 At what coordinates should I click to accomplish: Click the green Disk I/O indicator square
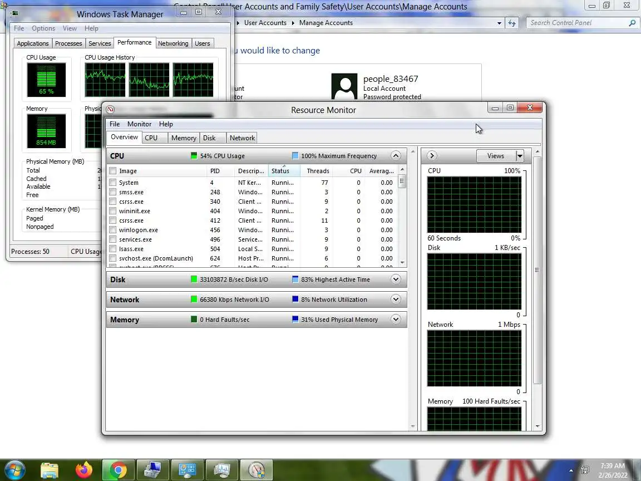click(194, 279)
